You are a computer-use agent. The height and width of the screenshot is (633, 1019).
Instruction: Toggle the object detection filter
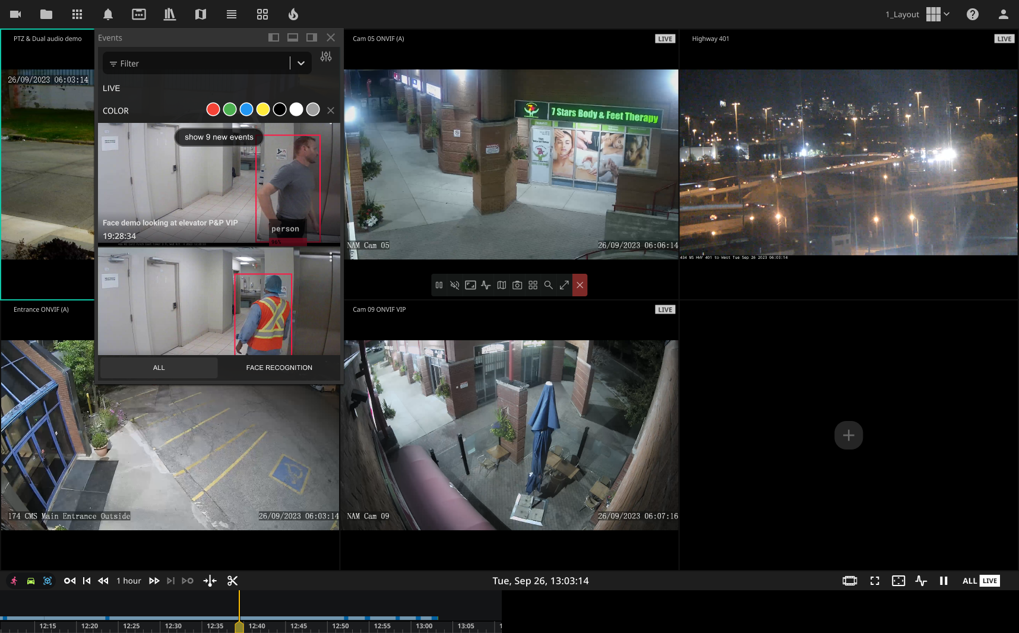(x=48, y=581)
